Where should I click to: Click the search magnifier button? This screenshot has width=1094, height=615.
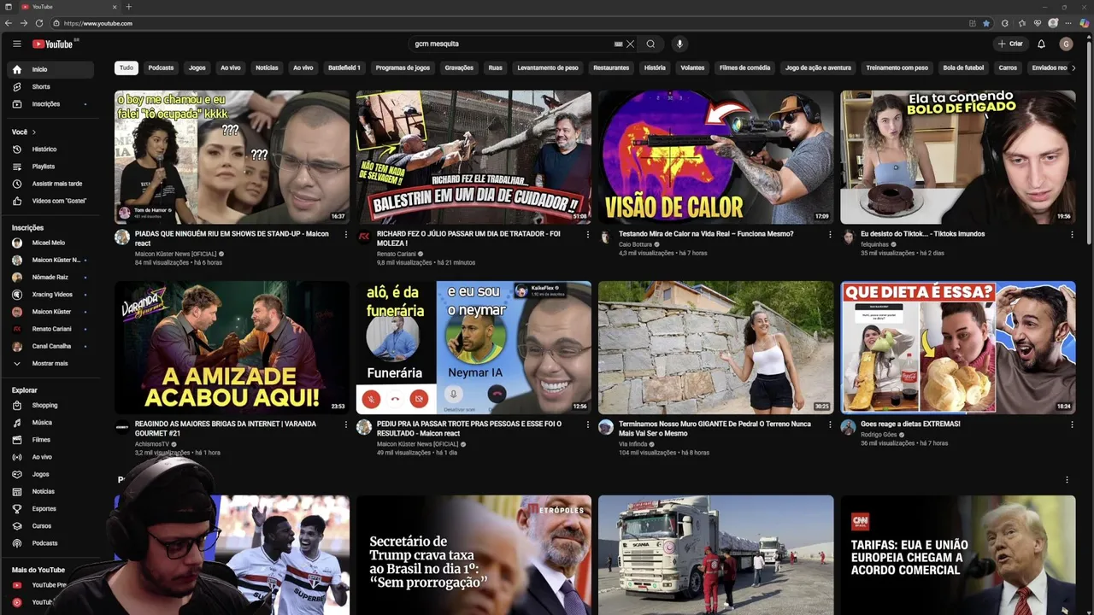coord(650,44)
